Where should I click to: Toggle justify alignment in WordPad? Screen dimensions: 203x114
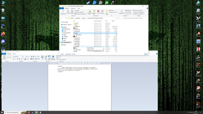click(37, 59)
